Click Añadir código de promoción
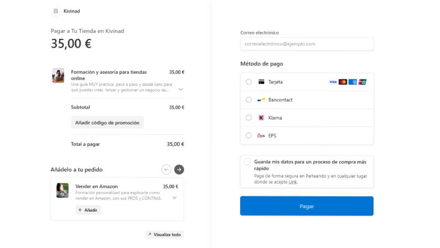 click(x=107, y=123)
